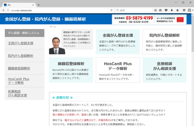Open 全国がん登録支援 in the sidebar
This screenshot has height=126, width=194.
21,43
